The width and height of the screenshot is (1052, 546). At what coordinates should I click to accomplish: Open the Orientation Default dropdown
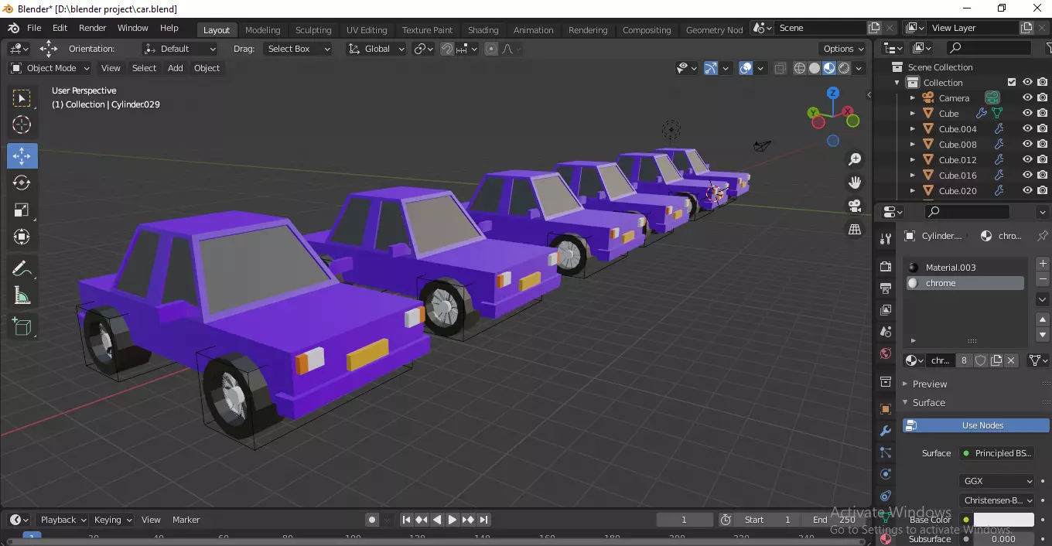(x=180, y=49)
